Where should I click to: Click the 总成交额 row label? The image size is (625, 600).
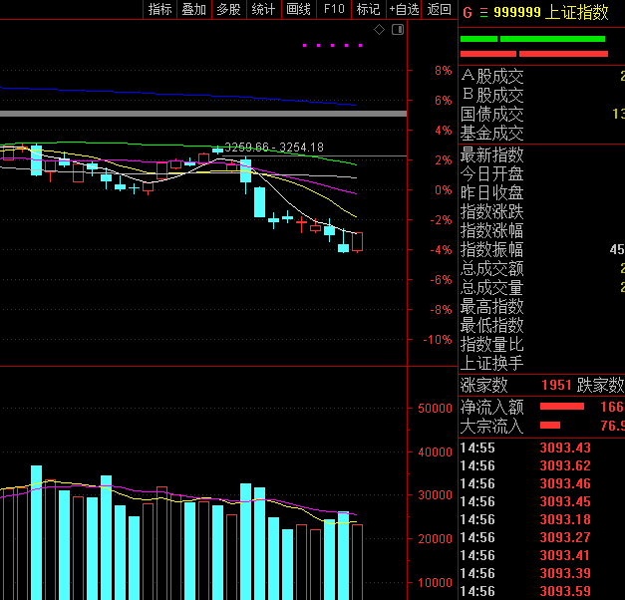(491, 269)
